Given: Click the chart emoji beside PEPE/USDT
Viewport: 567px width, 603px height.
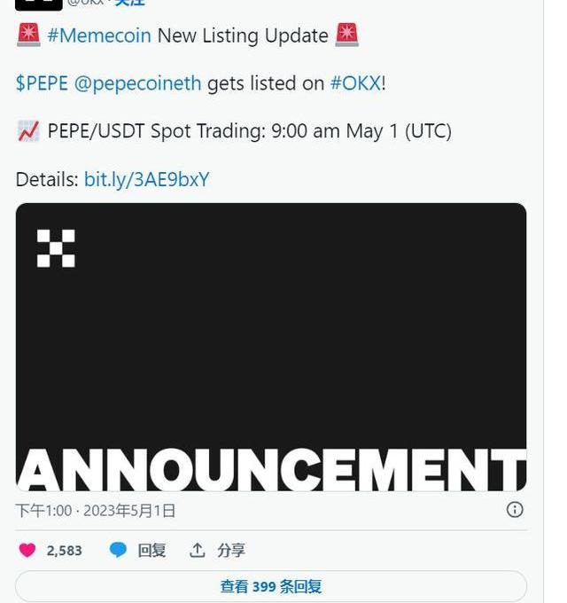Looking at the screenshot, I should [28, 131].
